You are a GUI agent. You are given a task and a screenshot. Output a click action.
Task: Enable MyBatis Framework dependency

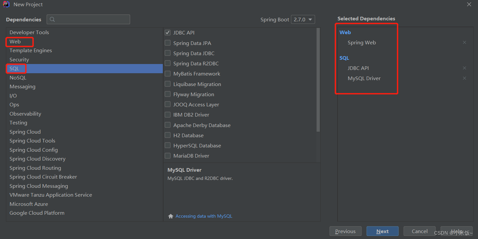167,74
